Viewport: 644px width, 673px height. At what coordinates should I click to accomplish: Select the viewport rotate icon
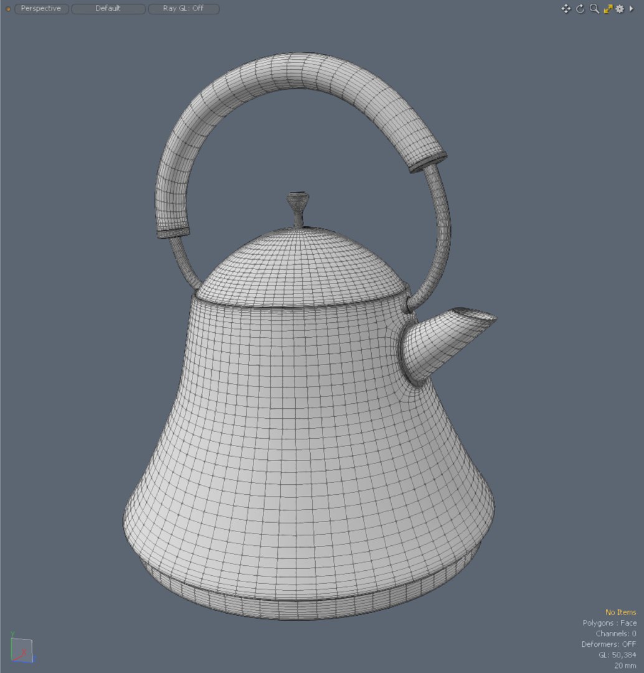(x=580, y=9)
